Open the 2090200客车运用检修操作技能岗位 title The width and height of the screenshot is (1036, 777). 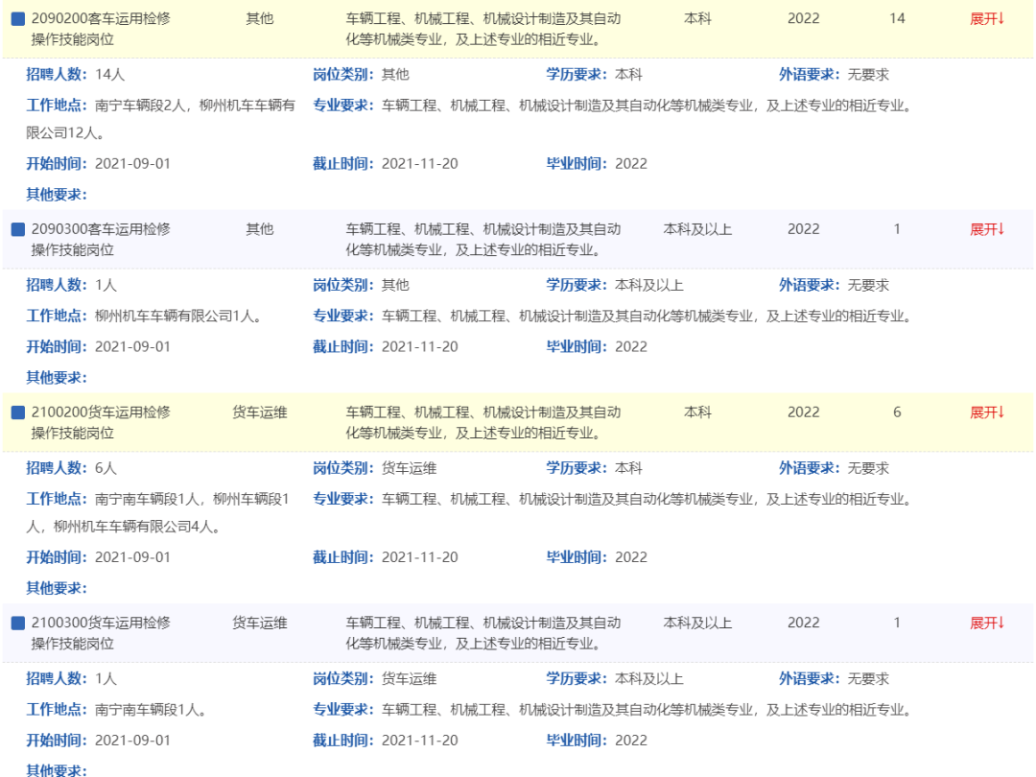point(101,29)
